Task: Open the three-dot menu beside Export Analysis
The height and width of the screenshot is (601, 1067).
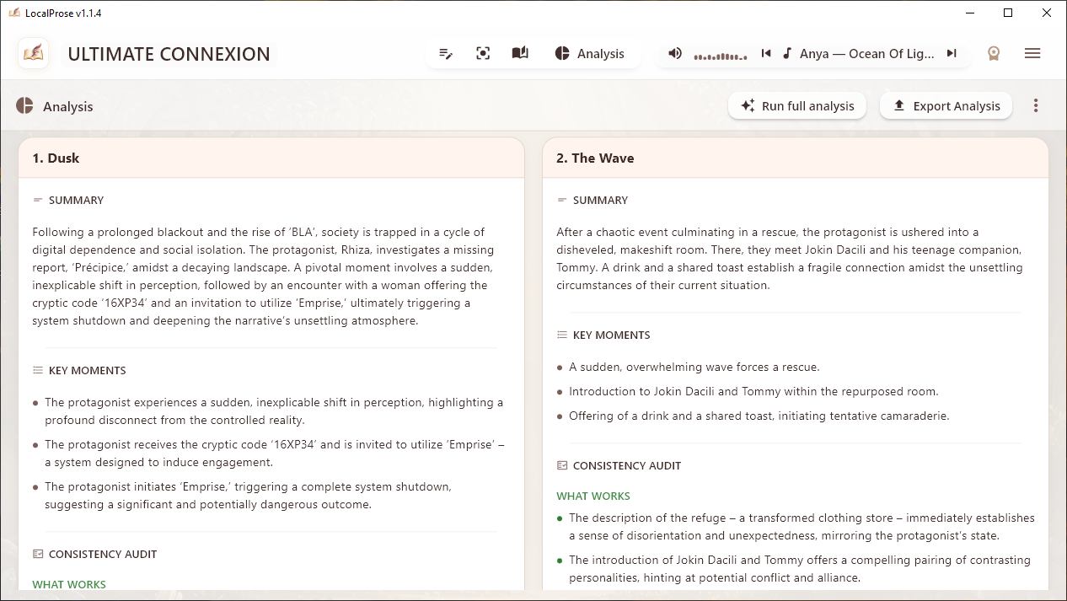Action: (1036, 105)
